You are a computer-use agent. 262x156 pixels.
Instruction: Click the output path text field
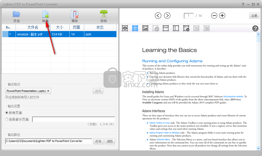49,141
